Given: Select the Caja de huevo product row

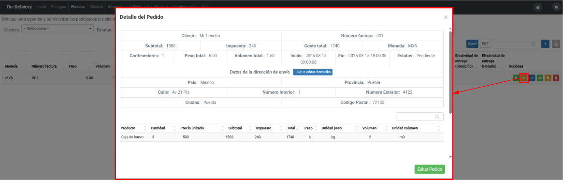Looking at the screenshot, I should [281, 137].
